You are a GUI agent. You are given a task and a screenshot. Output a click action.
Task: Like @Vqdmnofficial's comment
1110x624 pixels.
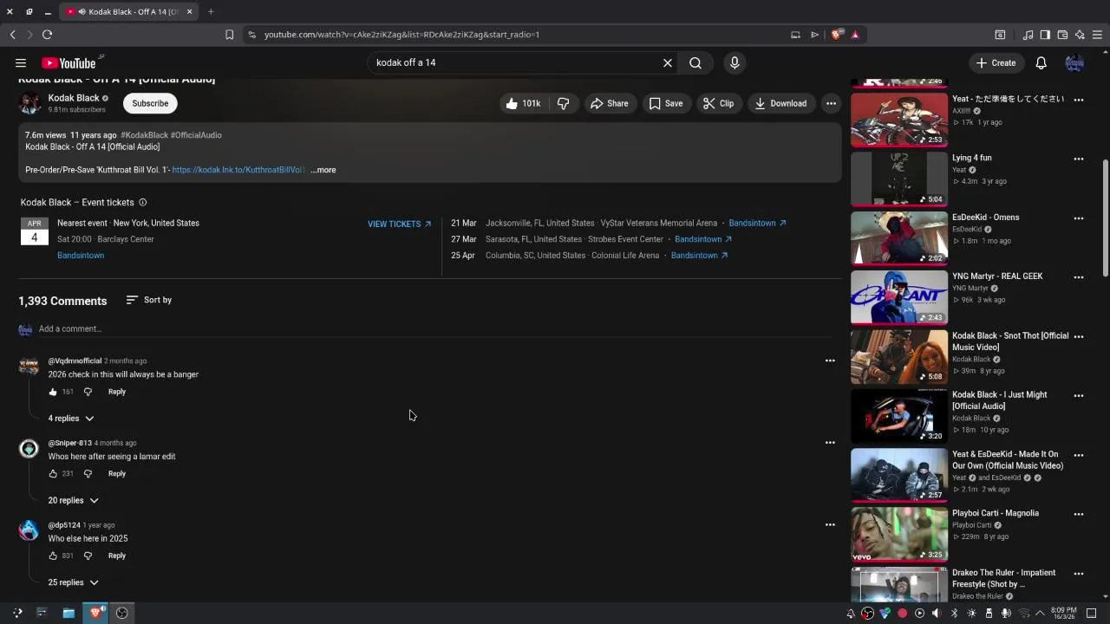click(53, 392)
